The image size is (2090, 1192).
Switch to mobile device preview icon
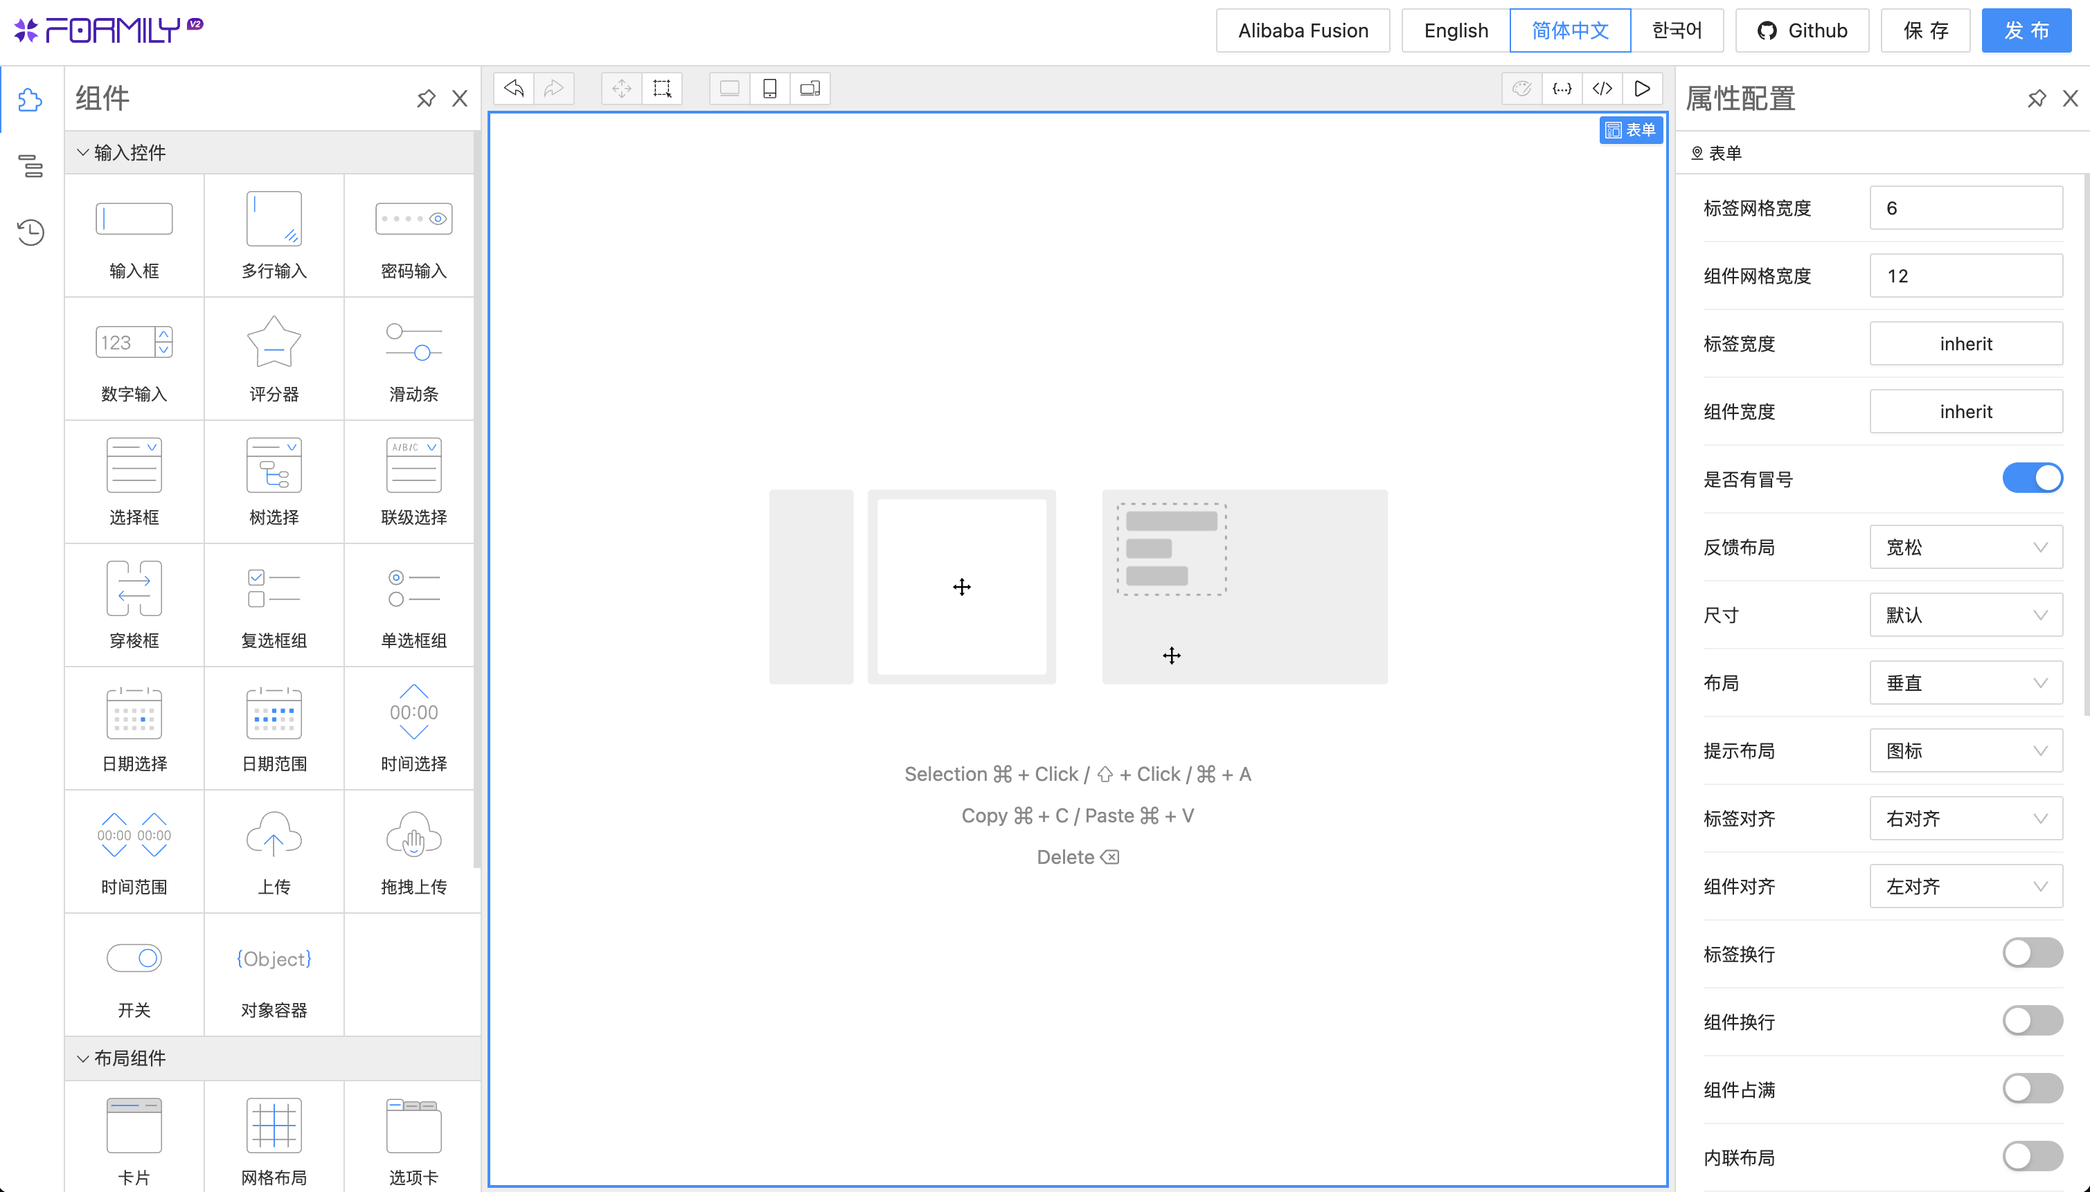point(770,89)
